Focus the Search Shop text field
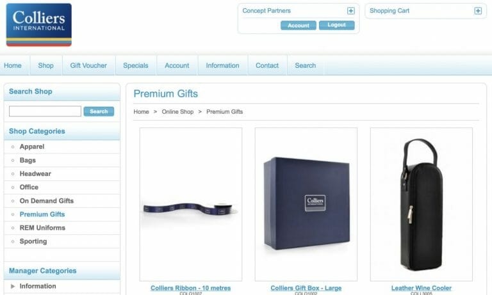Screen dimensions: 492x295 (45, 111)
